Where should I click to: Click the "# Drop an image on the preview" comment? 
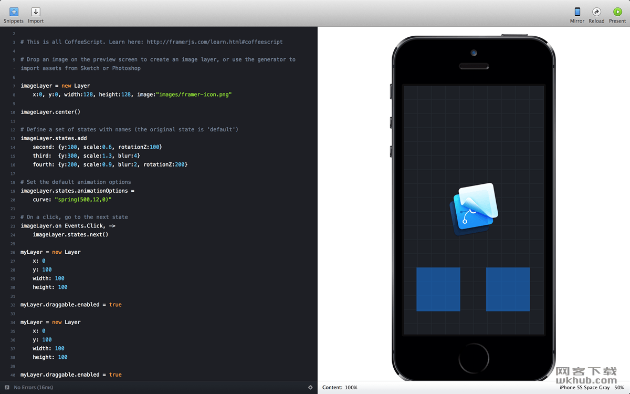158,64
